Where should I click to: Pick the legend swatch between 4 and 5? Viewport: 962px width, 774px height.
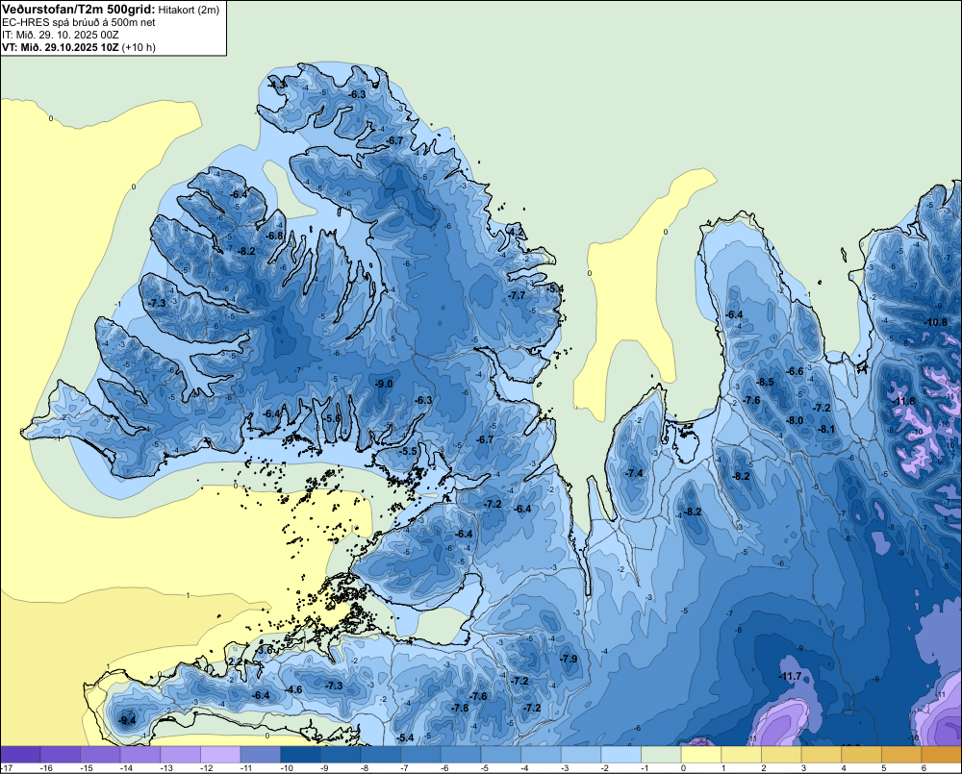click(862, 755)
